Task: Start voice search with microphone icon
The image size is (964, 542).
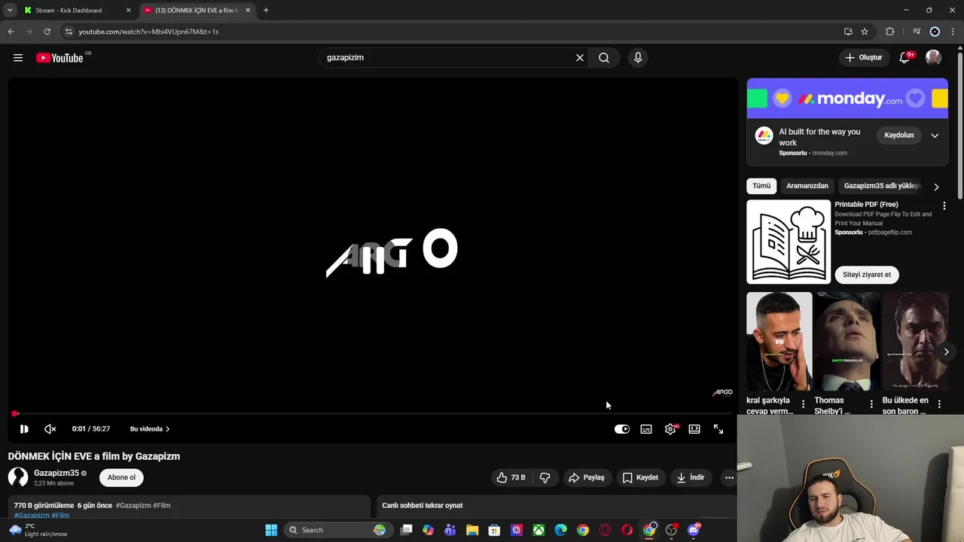Action: coord(638,58)
